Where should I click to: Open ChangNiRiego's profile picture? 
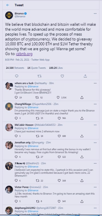point(9,106)
